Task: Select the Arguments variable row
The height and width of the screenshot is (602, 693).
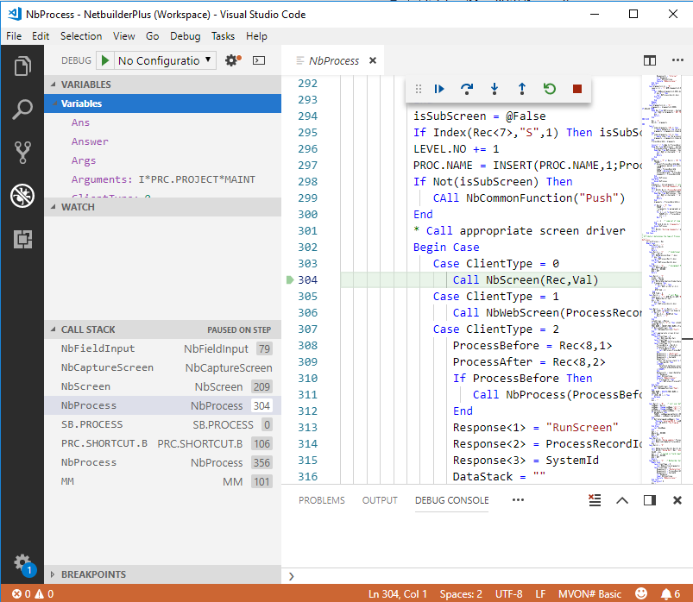Action: pyautogui.click(x=162, y=179)
